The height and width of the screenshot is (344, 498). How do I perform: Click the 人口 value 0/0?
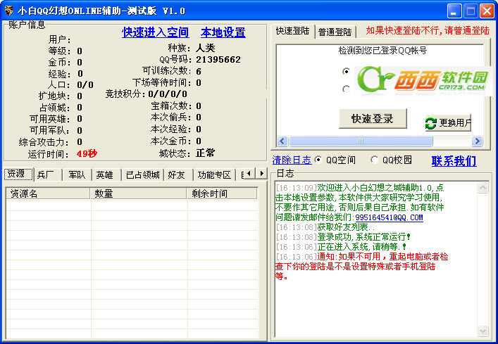tap(85, 85)
